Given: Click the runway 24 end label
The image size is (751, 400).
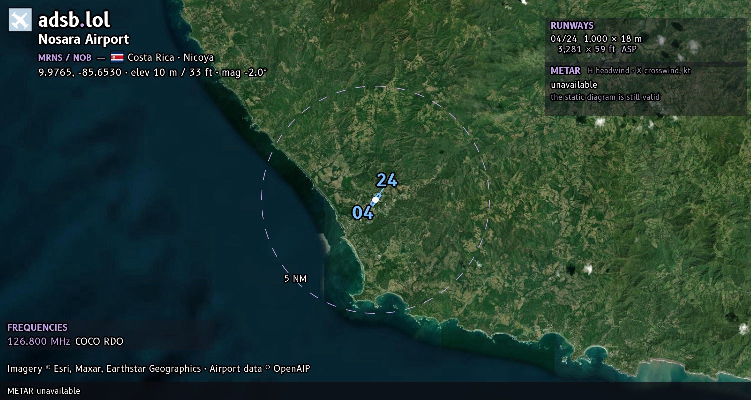Looking at the screenshot, I should tap(387, 180).
